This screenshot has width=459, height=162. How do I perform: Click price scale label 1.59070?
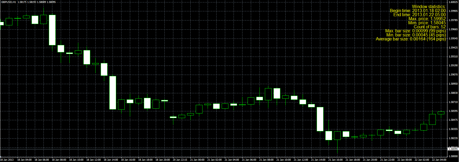point(453,75)
